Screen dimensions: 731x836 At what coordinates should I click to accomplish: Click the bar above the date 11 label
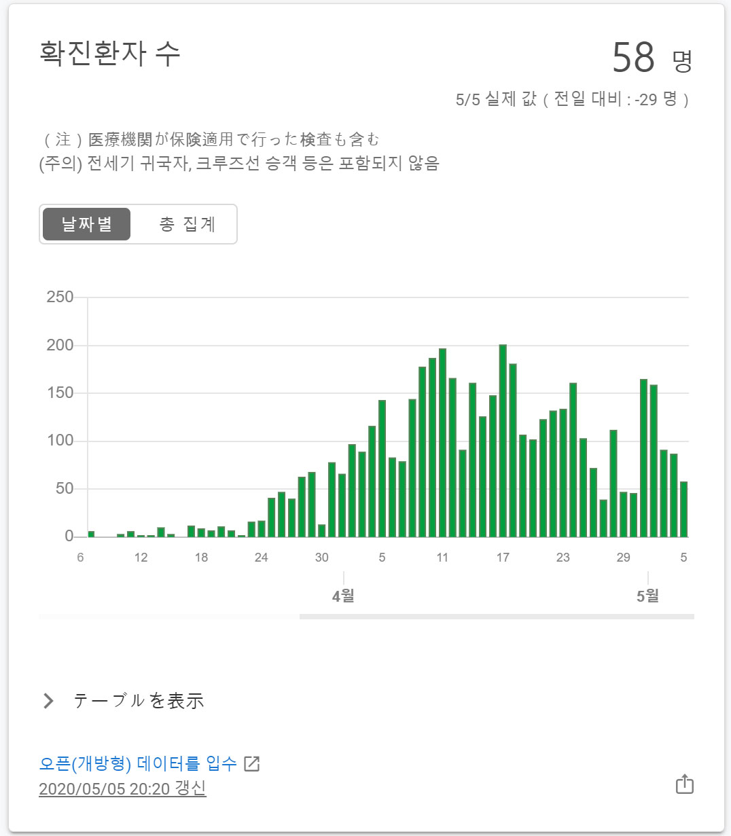tap(442, 443)
